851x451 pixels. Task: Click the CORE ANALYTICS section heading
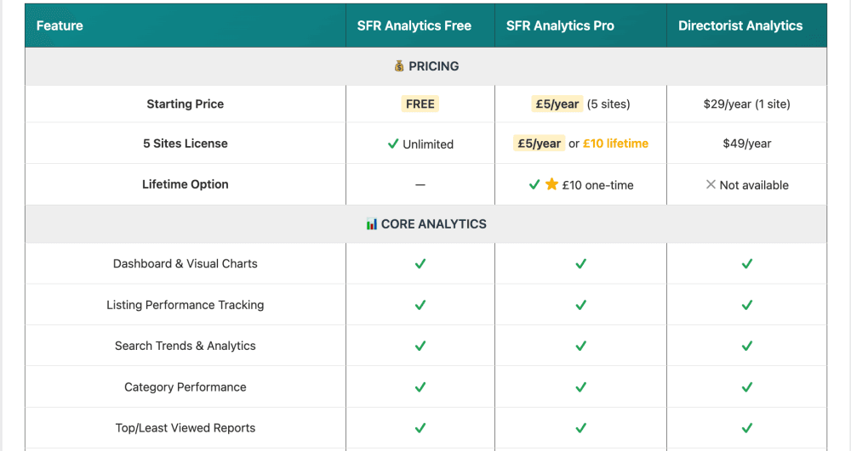coord(426,224)
